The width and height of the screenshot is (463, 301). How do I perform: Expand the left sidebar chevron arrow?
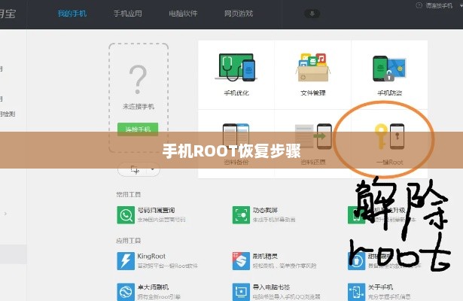pos(5,214)
